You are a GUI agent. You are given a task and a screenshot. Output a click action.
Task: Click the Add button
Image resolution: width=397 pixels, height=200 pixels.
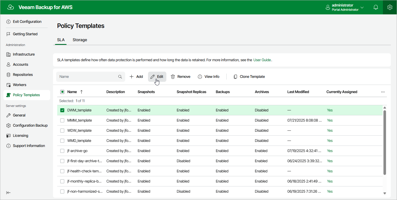(136, 77)
